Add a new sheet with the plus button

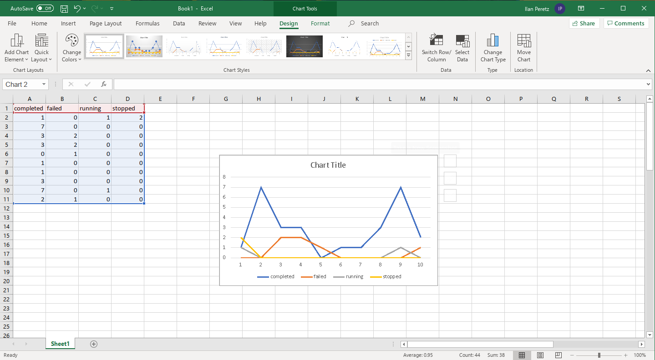coord(94,344)
